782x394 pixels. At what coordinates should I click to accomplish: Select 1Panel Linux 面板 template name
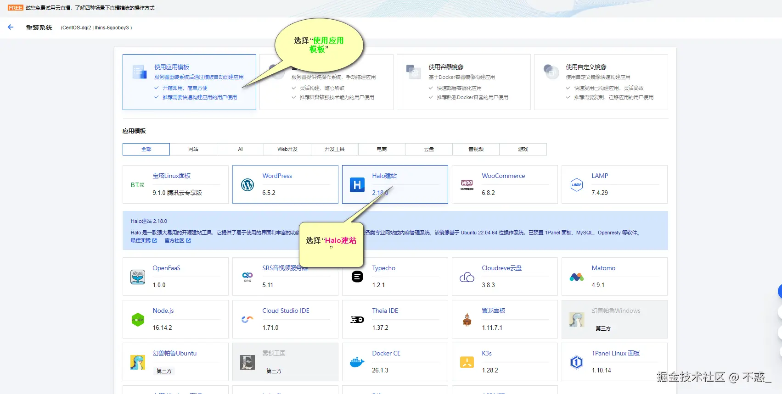click(615, 353)
